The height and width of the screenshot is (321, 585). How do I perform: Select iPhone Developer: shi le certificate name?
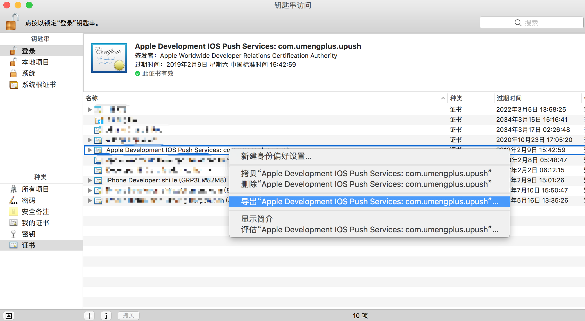[166, 180]
